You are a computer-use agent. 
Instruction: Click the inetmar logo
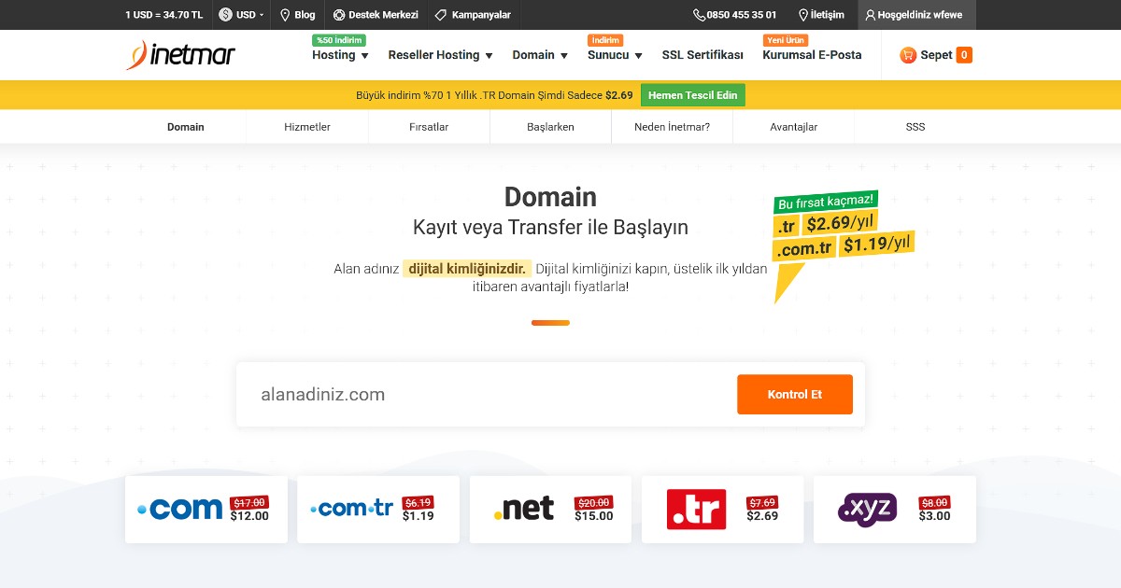(181, 55)
